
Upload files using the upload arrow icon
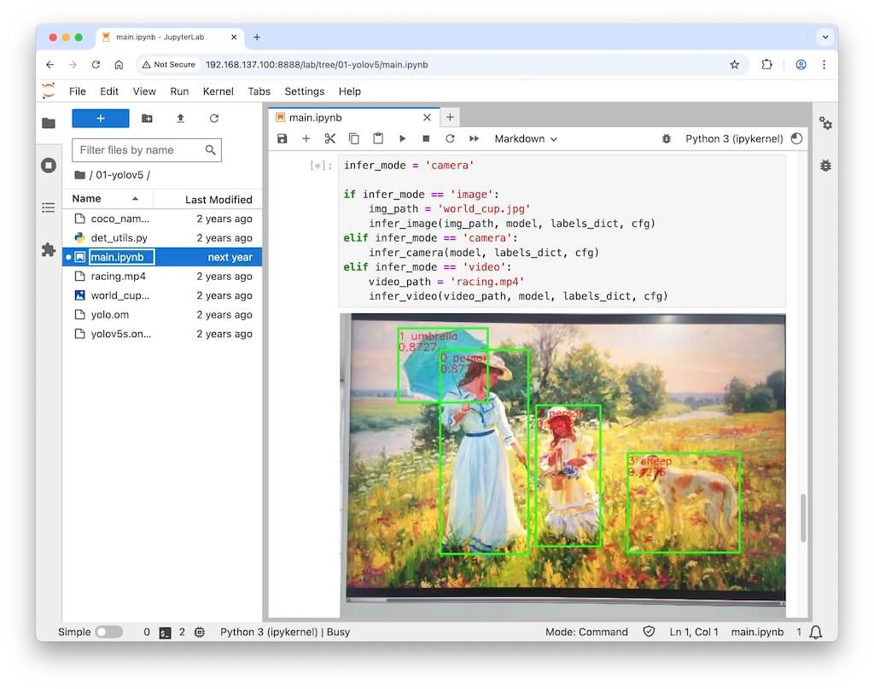(180, 119)
